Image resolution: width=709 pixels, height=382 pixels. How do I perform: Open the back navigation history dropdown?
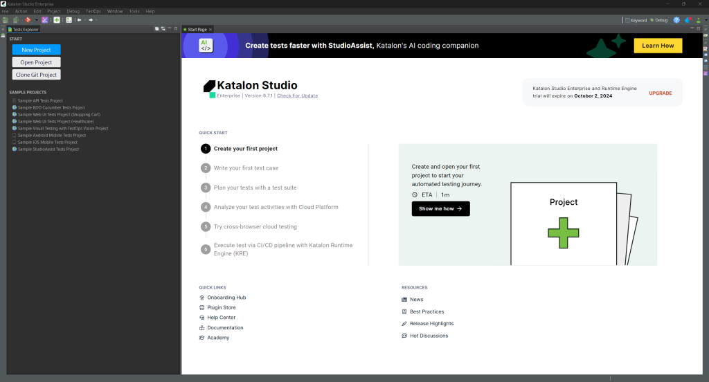[85, 20]
